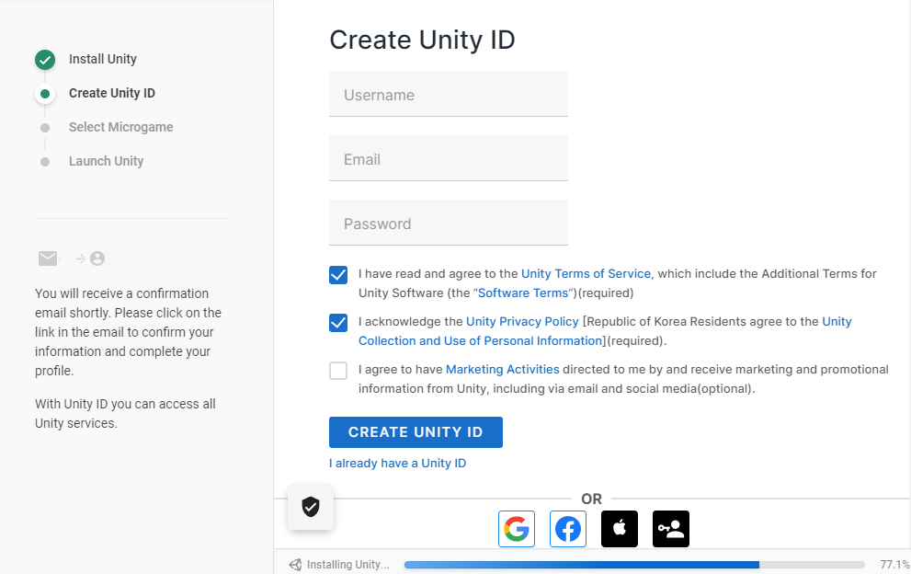
Task: Sign in with the Google icon
Action: (x=517, y=529)
